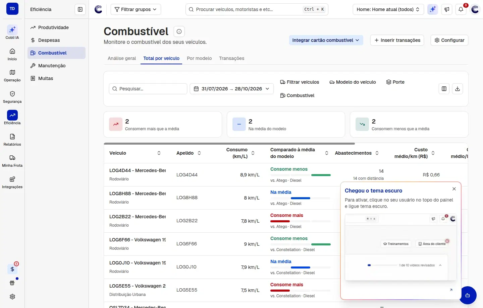
Task: Click the Pesquisar search field
Action: pos(148,89)
